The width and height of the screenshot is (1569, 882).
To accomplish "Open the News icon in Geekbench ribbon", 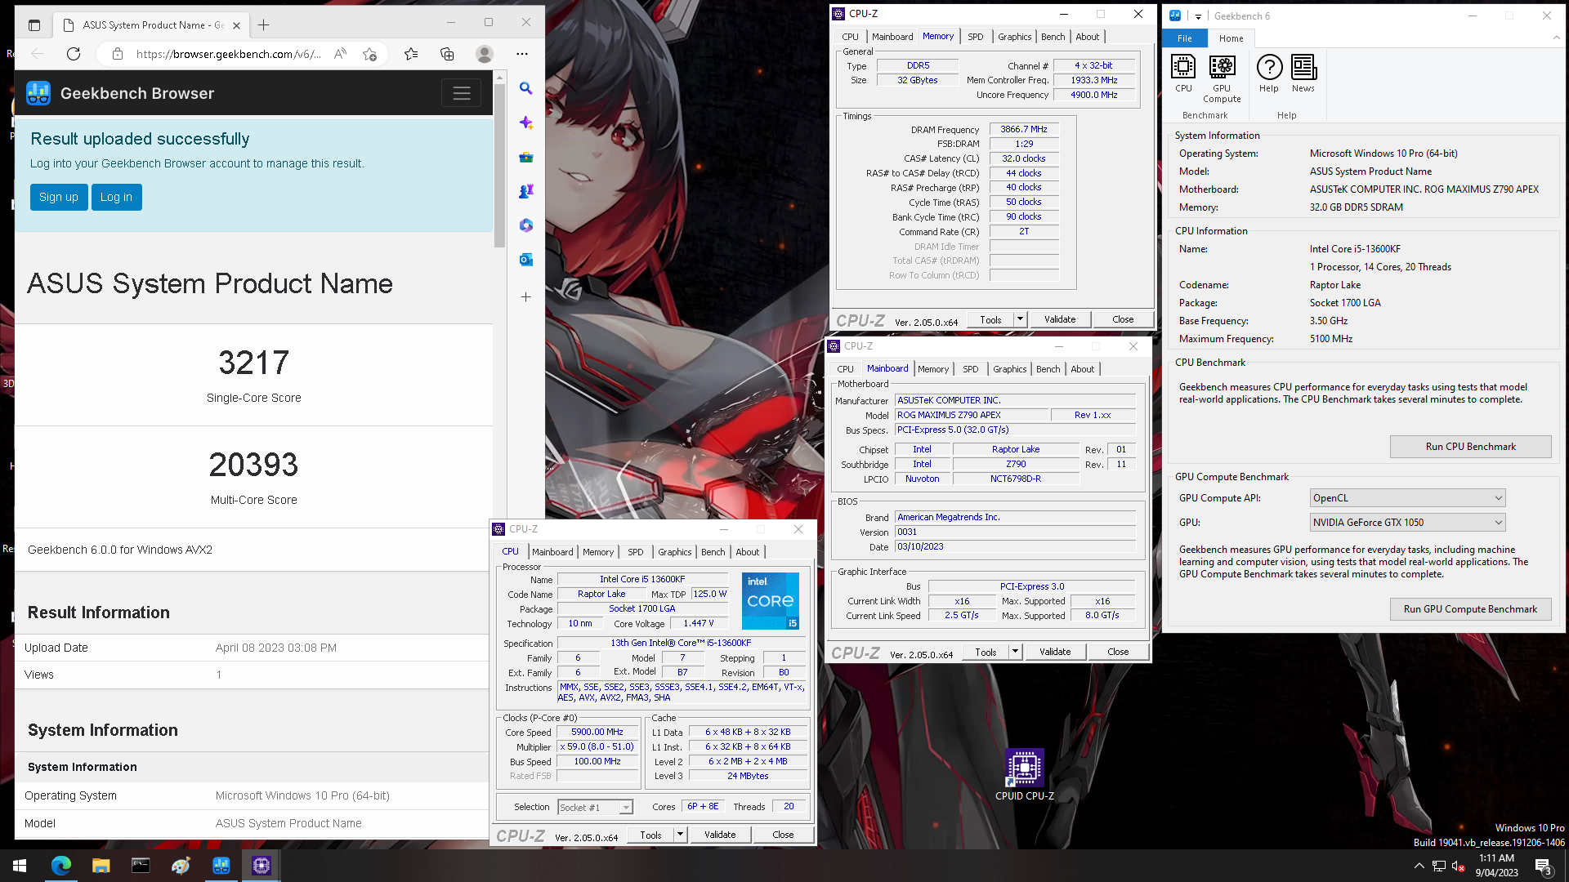I will coord(1303,73).
